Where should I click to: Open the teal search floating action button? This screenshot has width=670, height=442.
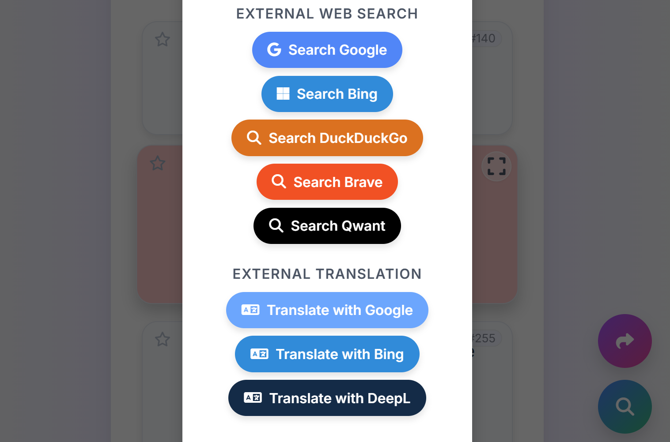point(625,406)
